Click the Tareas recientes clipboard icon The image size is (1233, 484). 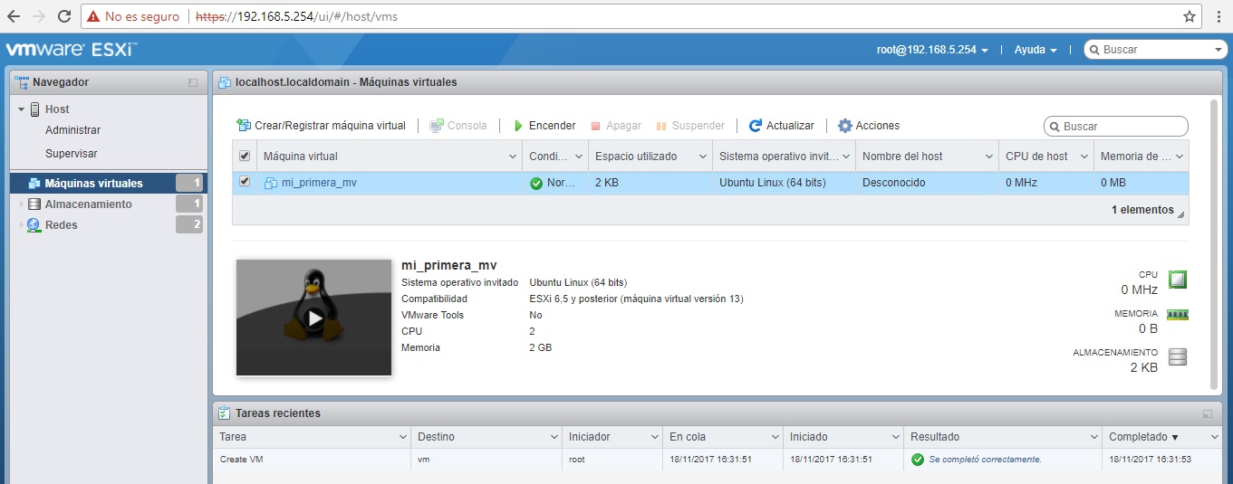pyautogui.click(x=224, y=413)
